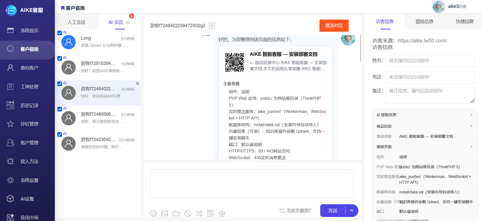Screen dimensions: 482x221
Task: Click 客户咨询 page title bookmark
Action: (62, 8)
